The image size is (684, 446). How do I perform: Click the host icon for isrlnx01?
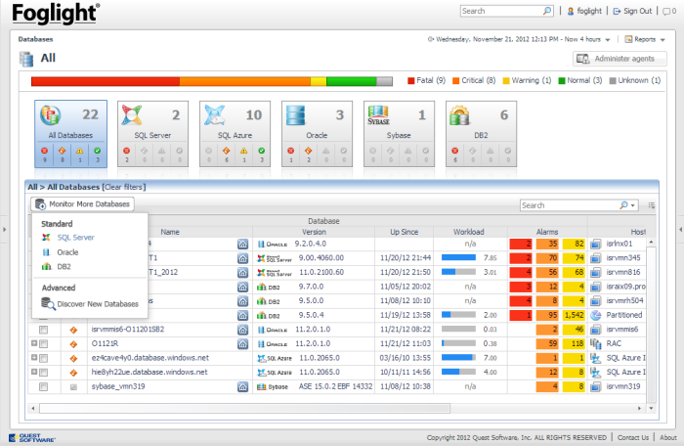point(595,245)
